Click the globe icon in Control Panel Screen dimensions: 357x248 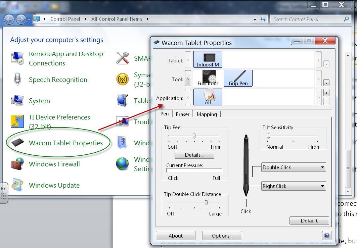point(123,164)
